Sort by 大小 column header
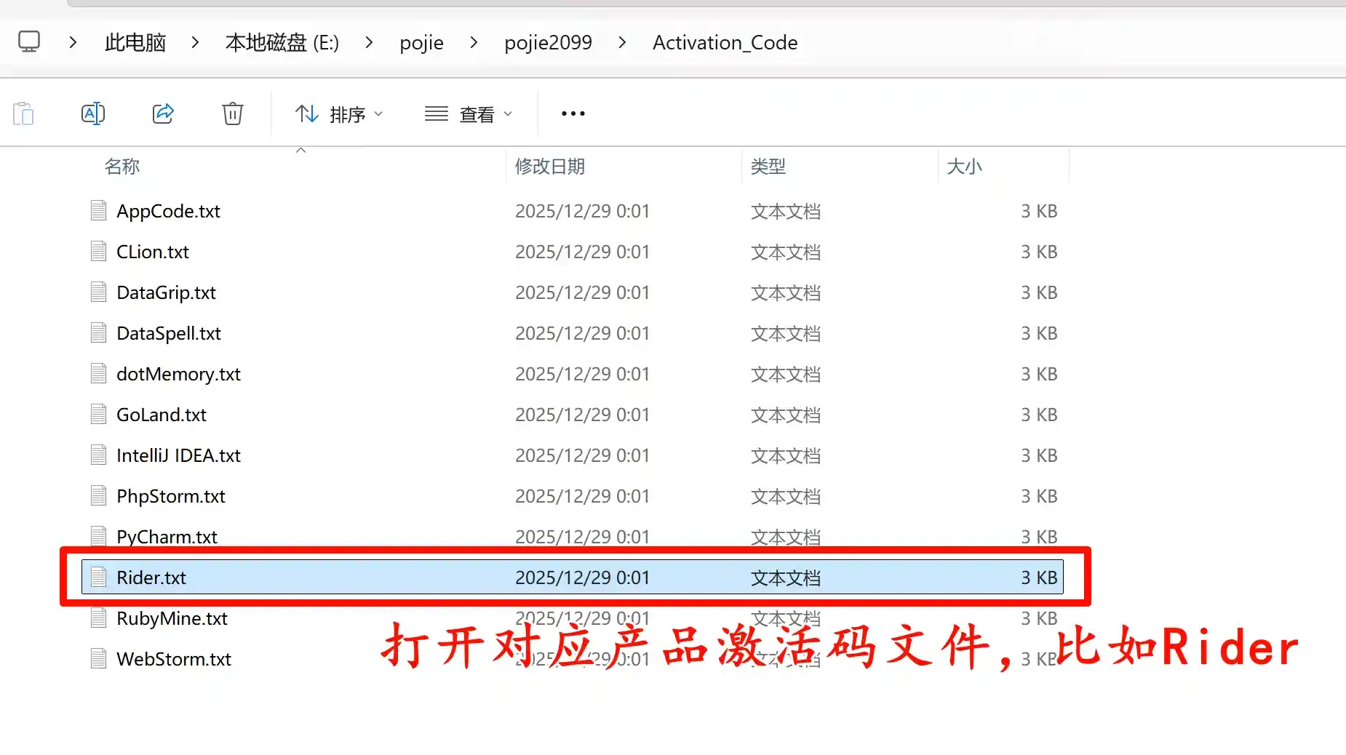This screenshot has height=755, width=1346. pyautogui.click(x=964, y=167)
